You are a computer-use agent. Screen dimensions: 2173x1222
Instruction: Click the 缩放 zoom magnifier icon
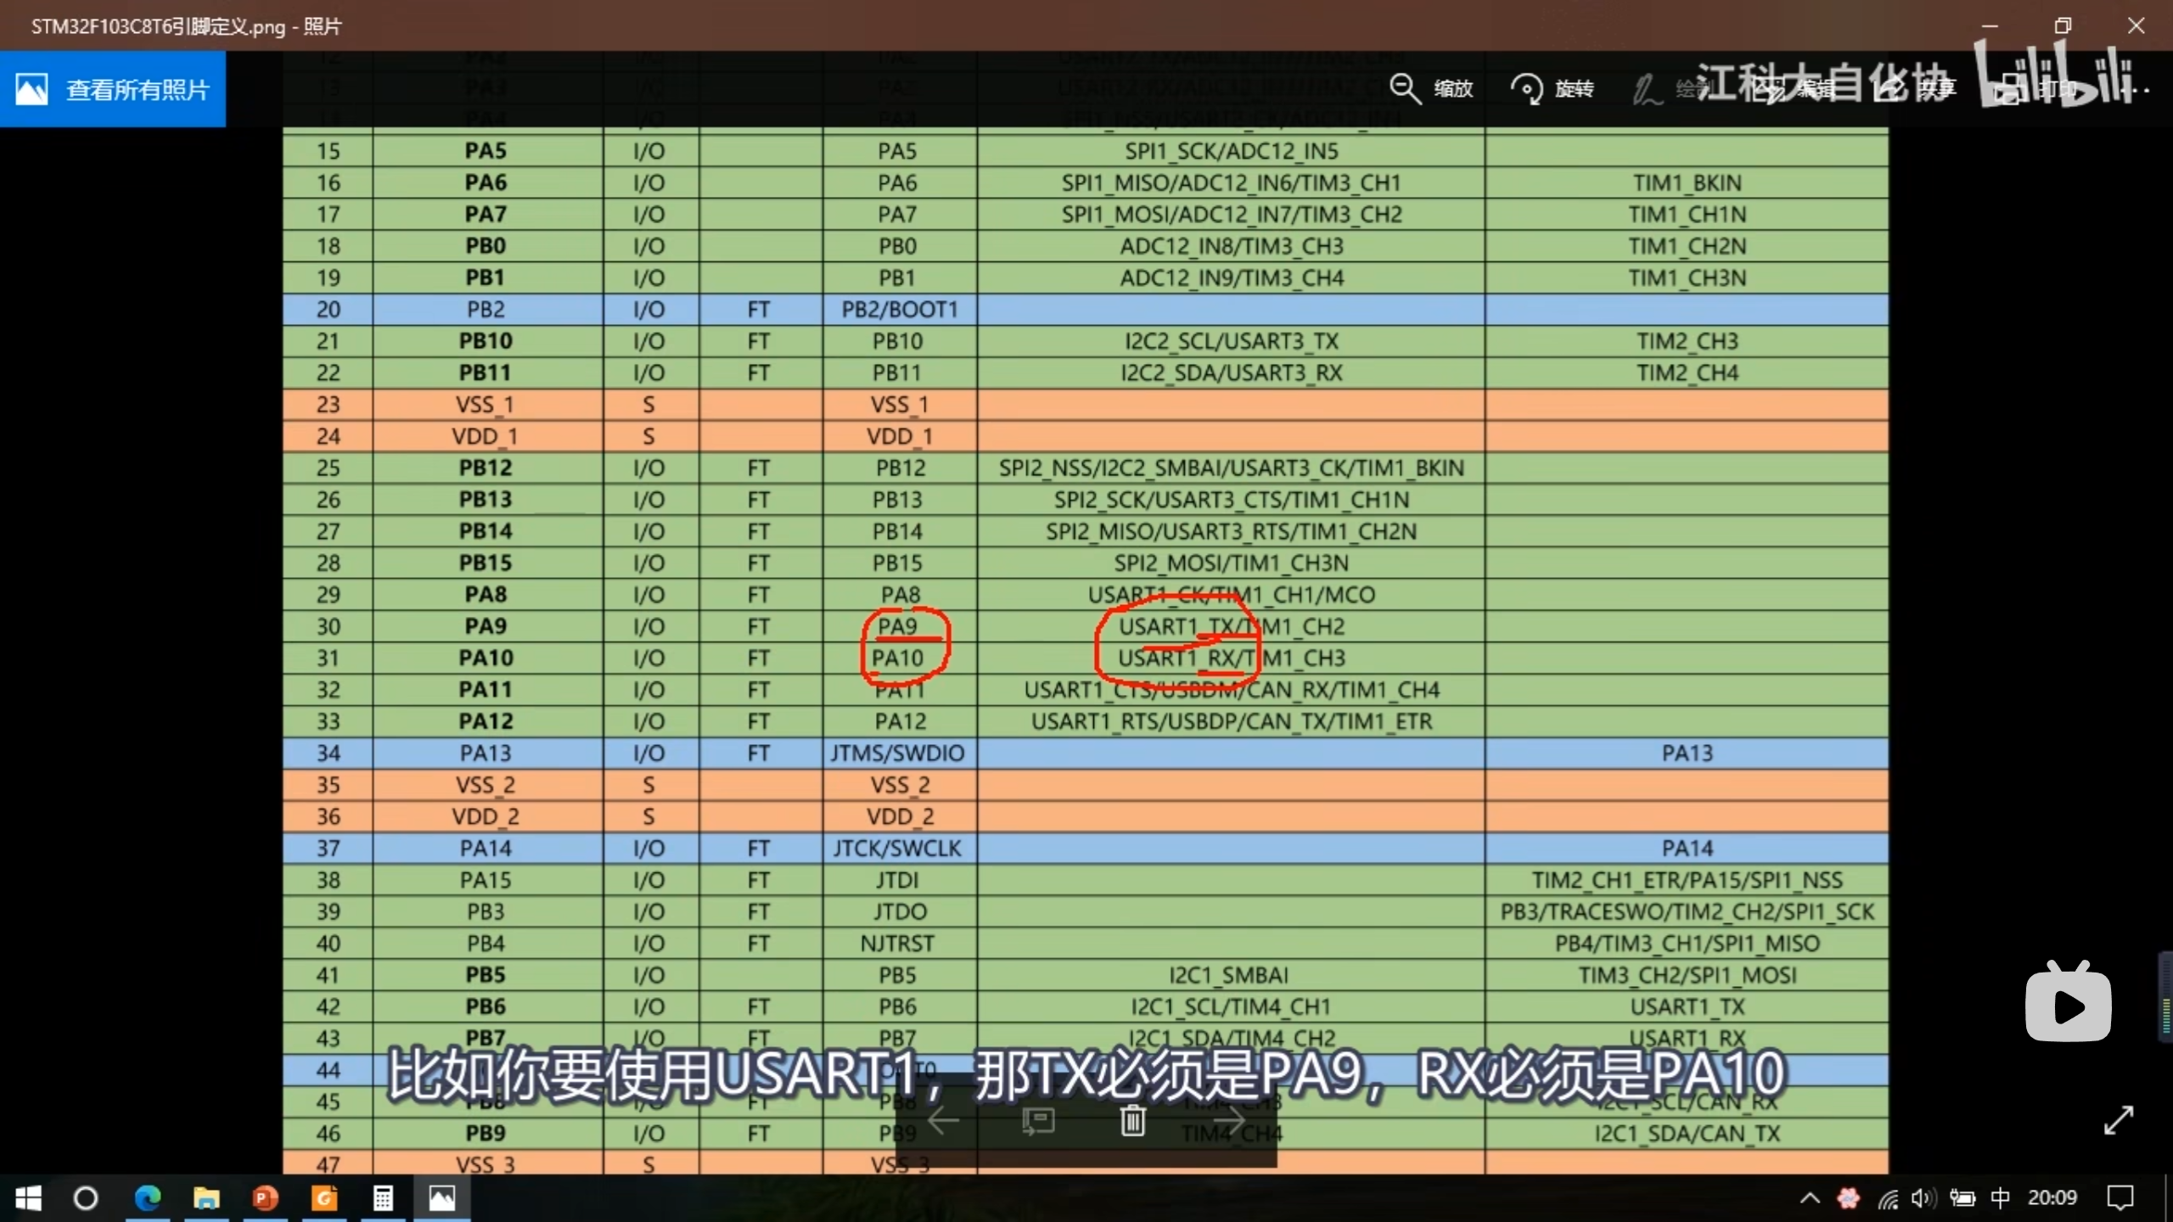tap(1405, 88)
